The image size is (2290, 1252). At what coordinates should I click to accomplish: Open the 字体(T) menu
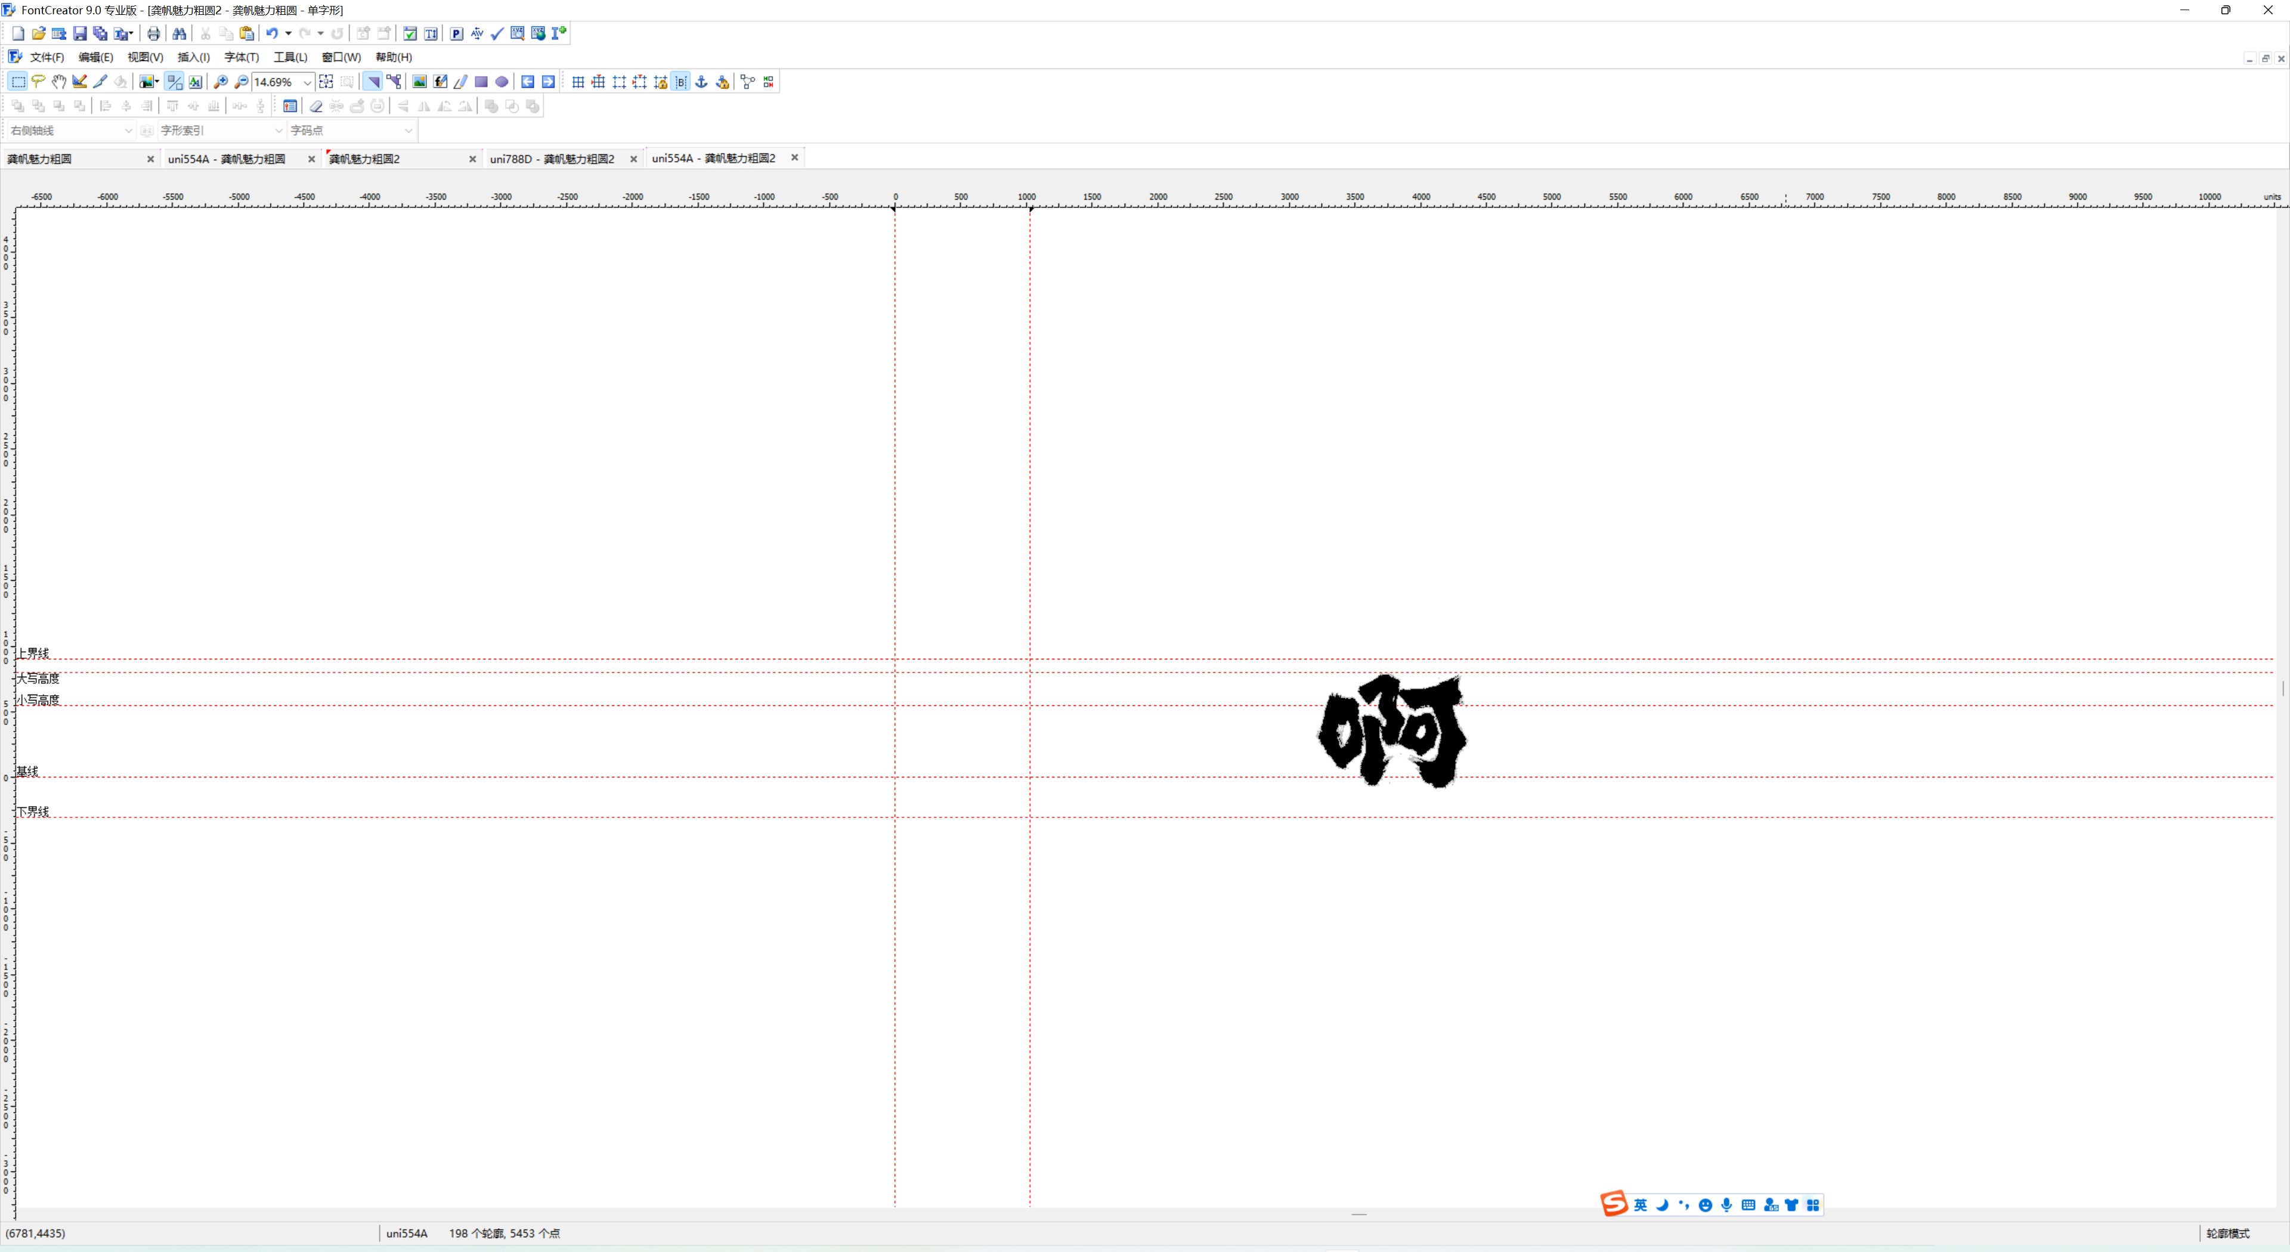[241, 57]
